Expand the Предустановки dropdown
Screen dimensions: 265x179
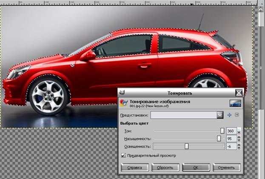tap(219, 115)
